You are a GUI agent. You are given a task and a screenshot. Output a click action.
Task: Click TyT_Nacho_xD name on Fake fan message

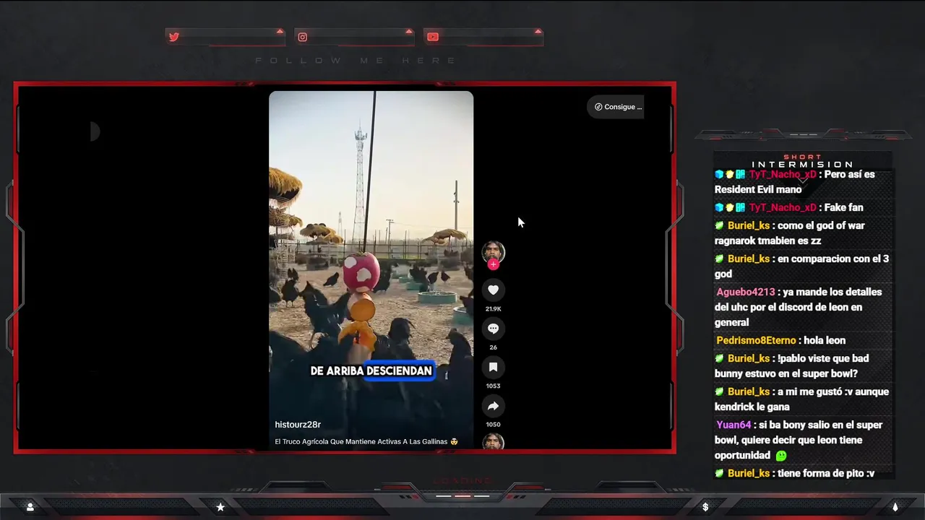coord(783,207)
